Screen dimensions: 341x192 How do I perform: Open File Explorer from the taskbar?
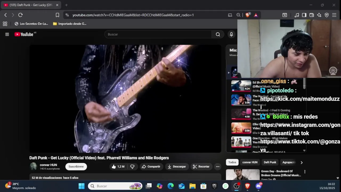[192, 186]
